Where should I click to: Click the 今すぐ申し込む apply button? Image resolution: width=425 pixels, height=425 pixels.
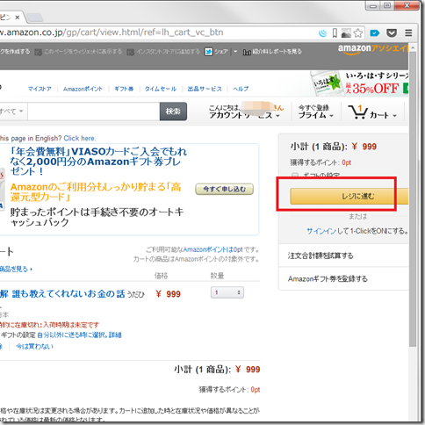(225, 189)
